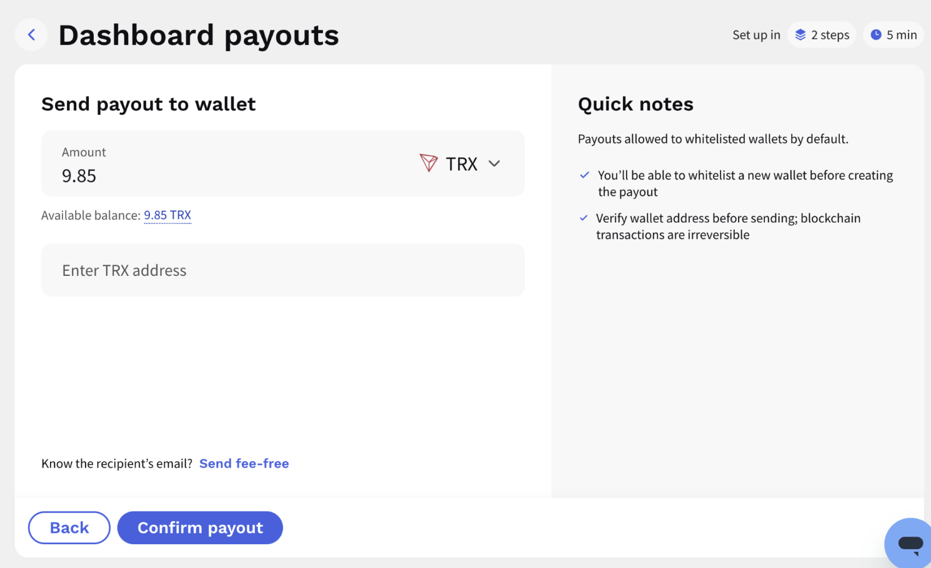Click the Confirm payout button

click(200, 528)
